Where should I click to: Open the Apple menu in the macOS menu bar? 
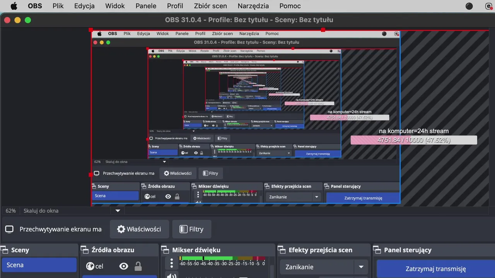coord(14,6)
